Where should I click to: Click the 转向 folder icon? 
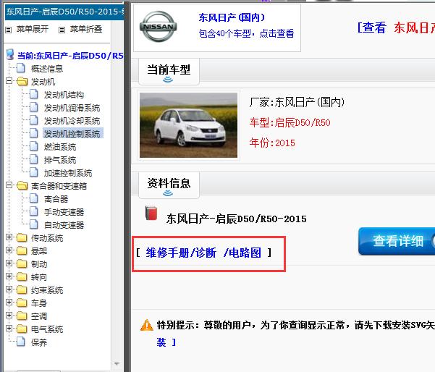click(22, 277)
